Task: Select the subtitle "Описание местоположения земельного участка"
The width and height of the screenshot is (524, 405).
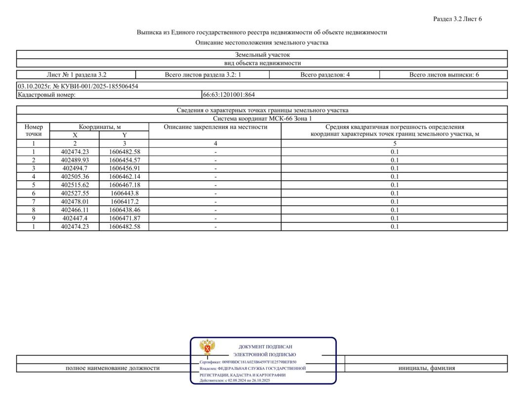Action: [x=262, y=42]
